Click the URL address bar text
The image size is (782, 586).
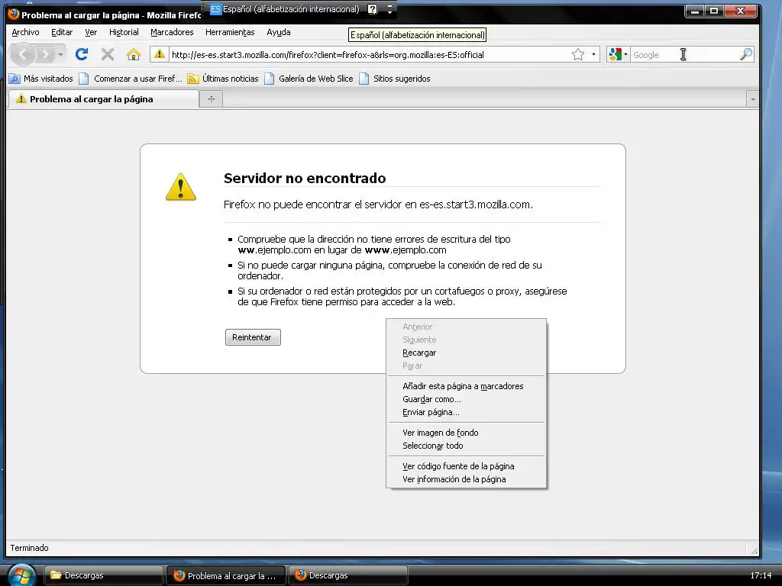point(328,55)
